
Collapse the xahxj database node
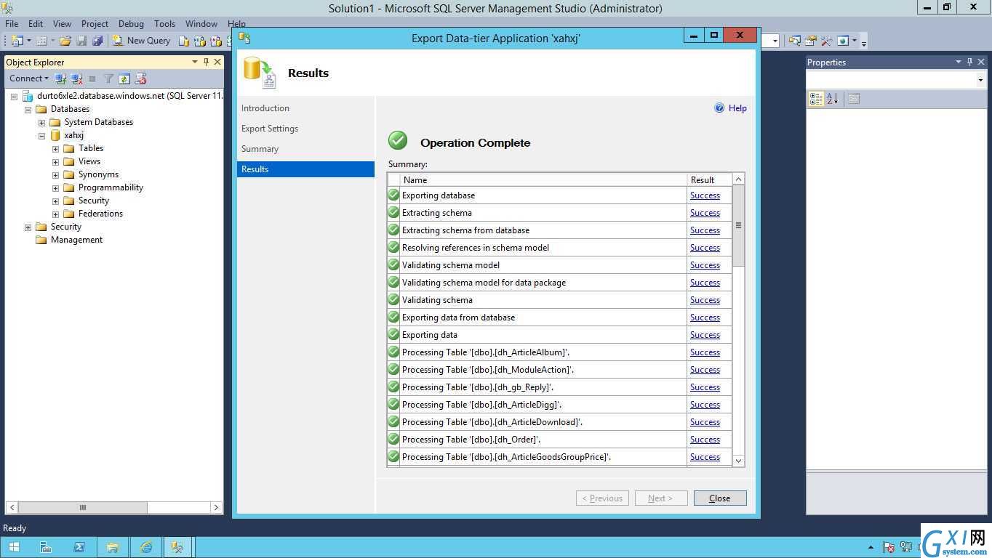(x=41, y=135)
